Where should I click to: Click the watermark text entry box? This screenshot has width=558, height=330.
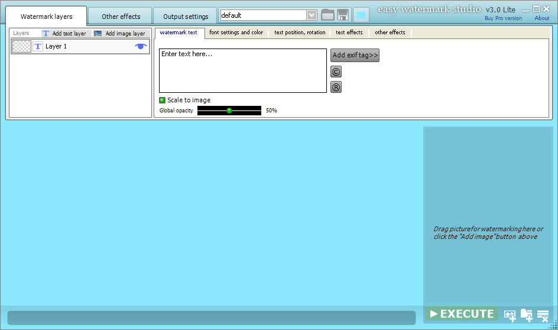[x=243, y=71]
